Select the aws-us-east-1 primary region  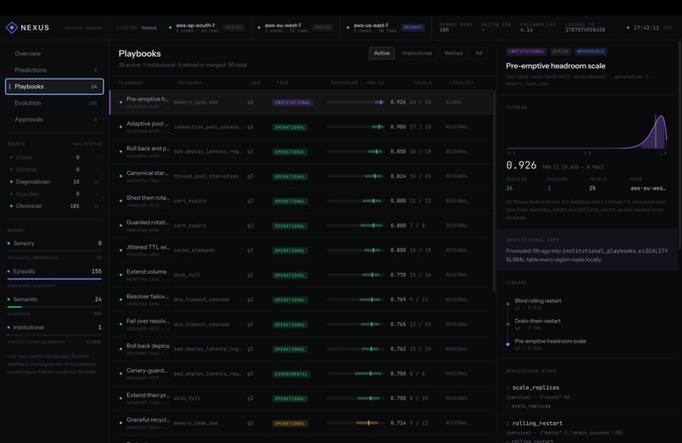pyautogui.click(x=385, y=27)
